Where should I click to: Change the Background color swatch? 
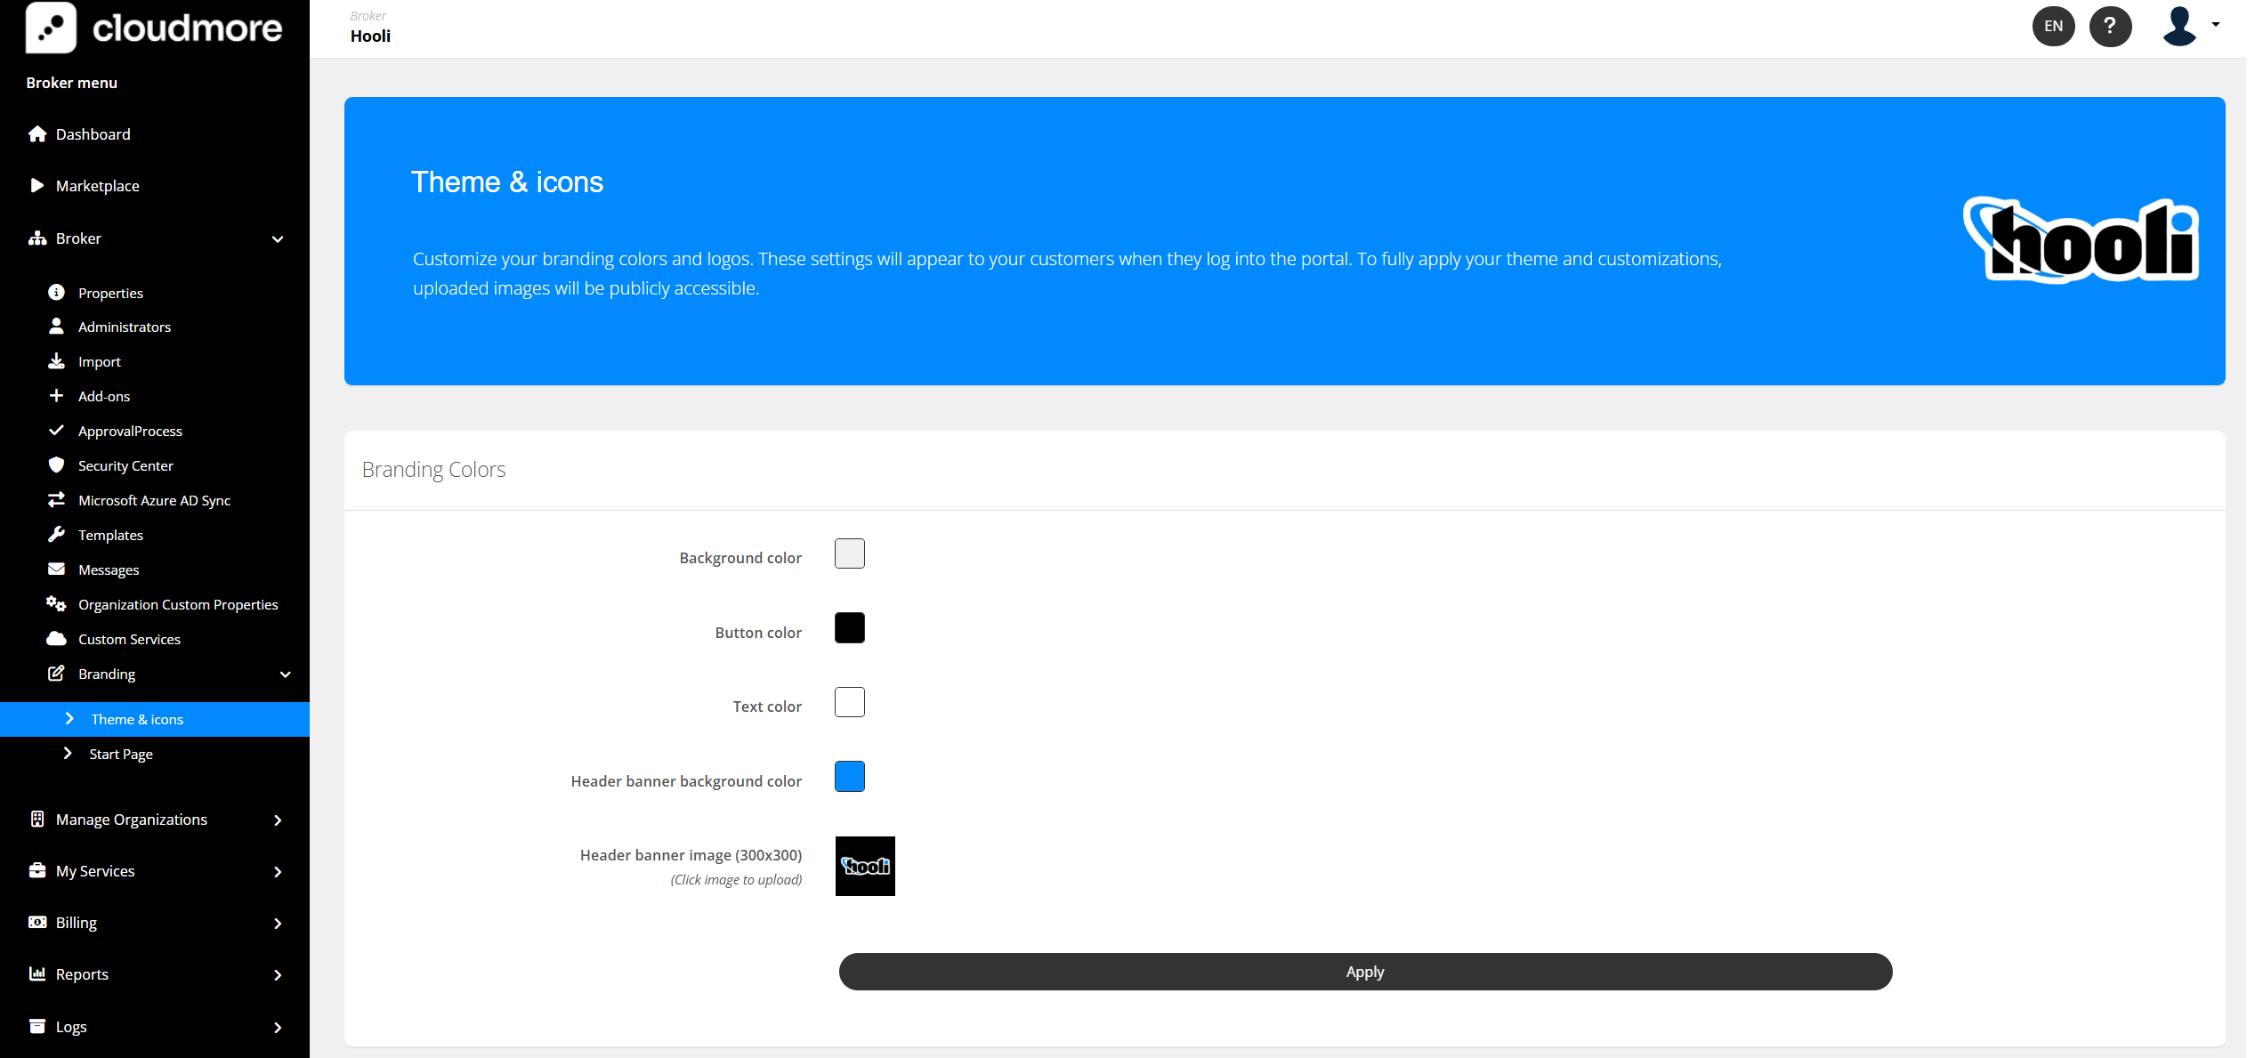(x=849, y=553)
